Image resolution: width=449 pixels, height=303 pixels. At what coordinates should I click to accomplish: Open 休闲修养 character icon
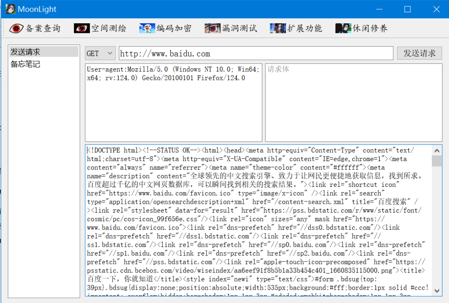pos(343,28)
